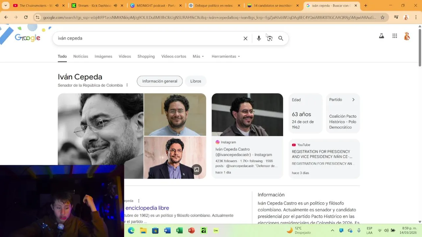Image resolution: width=422 pixels, height=237 pixels.
Task: Open the Wi-Fi network tray icon
Action: (380, 230)
